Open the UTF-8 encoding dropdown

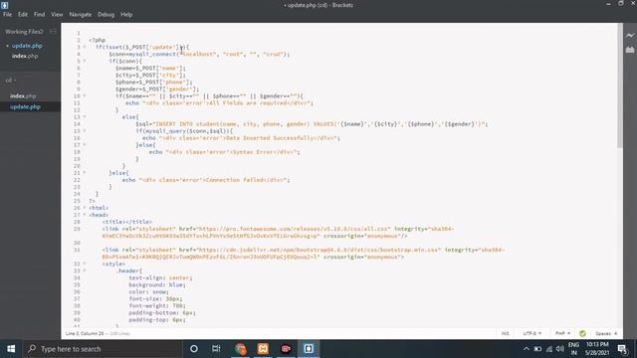pyautogui.click(x=531, y=333)
